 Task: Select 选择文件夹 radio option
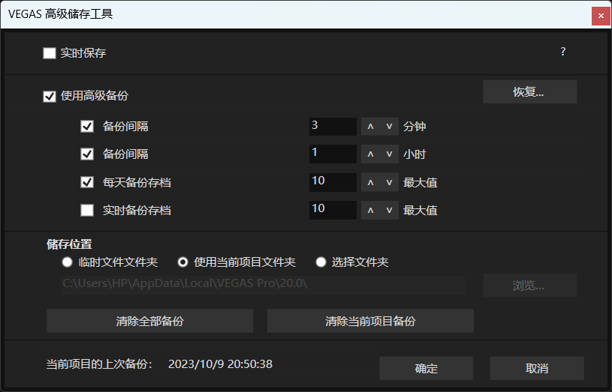pos(321,262)
